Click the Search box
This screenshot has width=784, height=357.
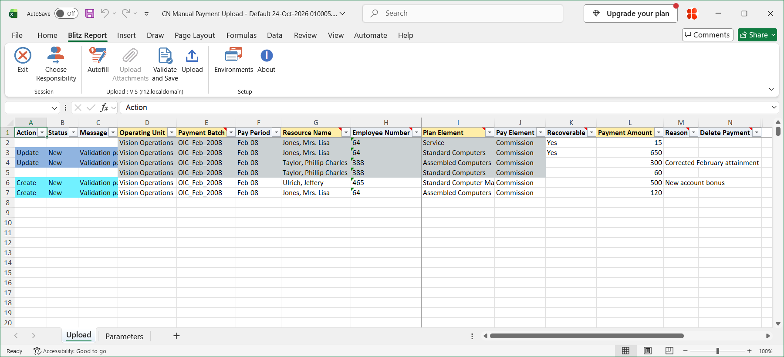(x=463, y=13)
